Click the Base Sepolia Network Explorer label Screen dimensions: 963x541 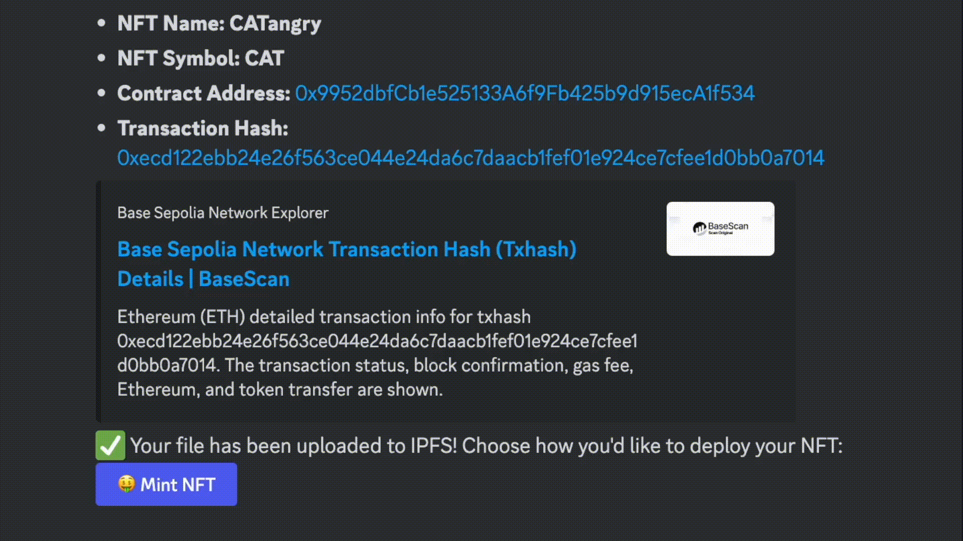coord(223,213)
